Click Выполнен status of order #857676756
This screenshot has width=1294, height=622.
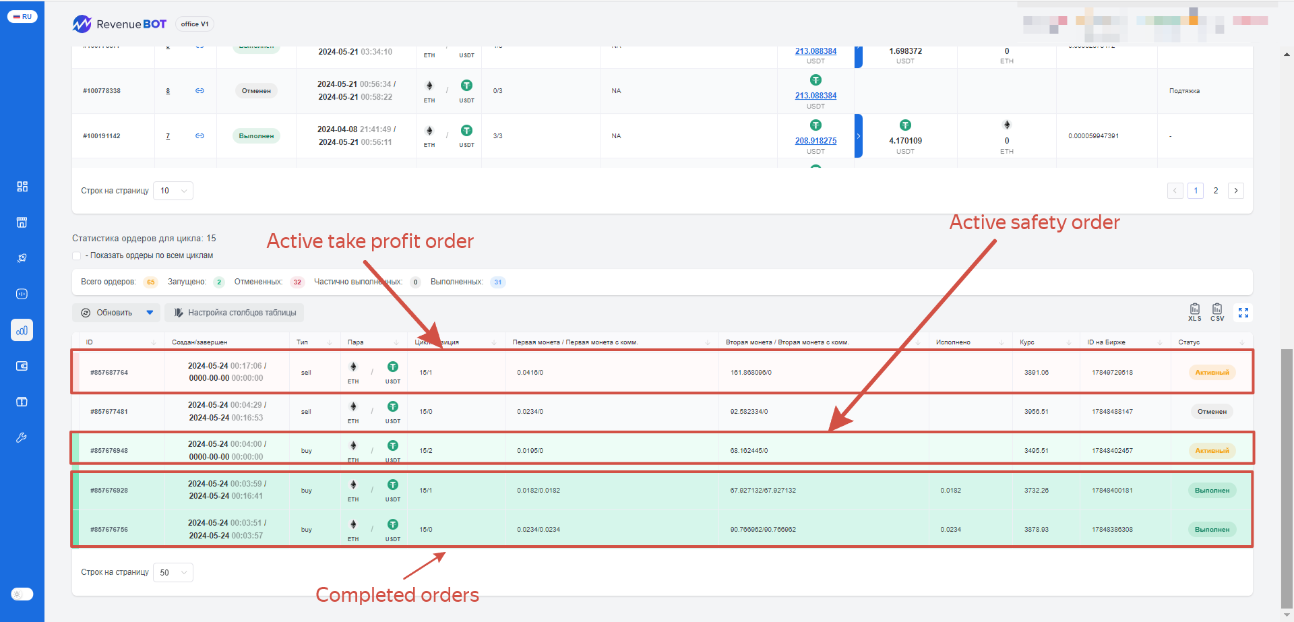pyautogui.click(x=1212, y=529)
